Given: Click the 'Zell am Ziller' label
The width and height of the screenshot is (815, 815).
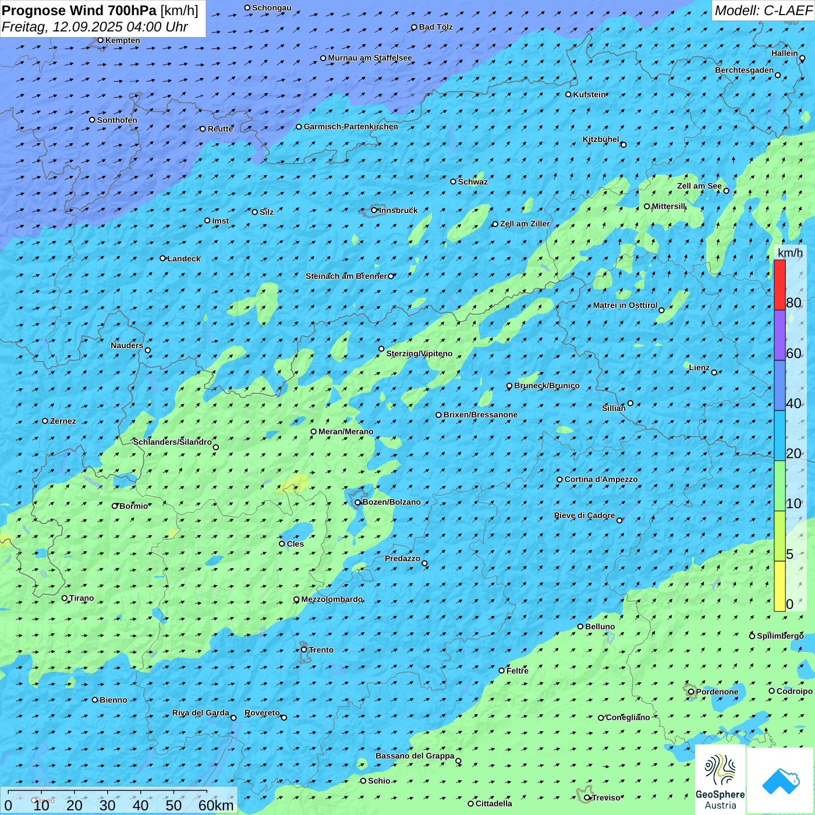Looking at the screenshot, I should (x=525, y=224).
